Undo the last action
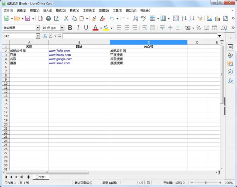 coord(112,18)
